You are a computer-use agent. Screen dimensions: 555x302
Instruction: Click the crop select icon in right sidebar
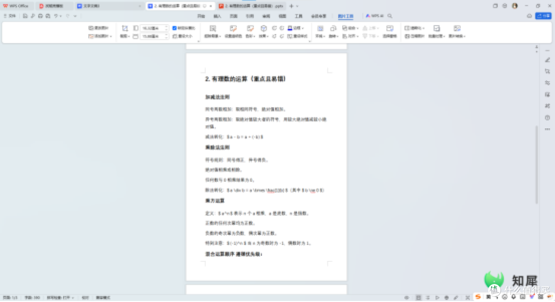547,71
